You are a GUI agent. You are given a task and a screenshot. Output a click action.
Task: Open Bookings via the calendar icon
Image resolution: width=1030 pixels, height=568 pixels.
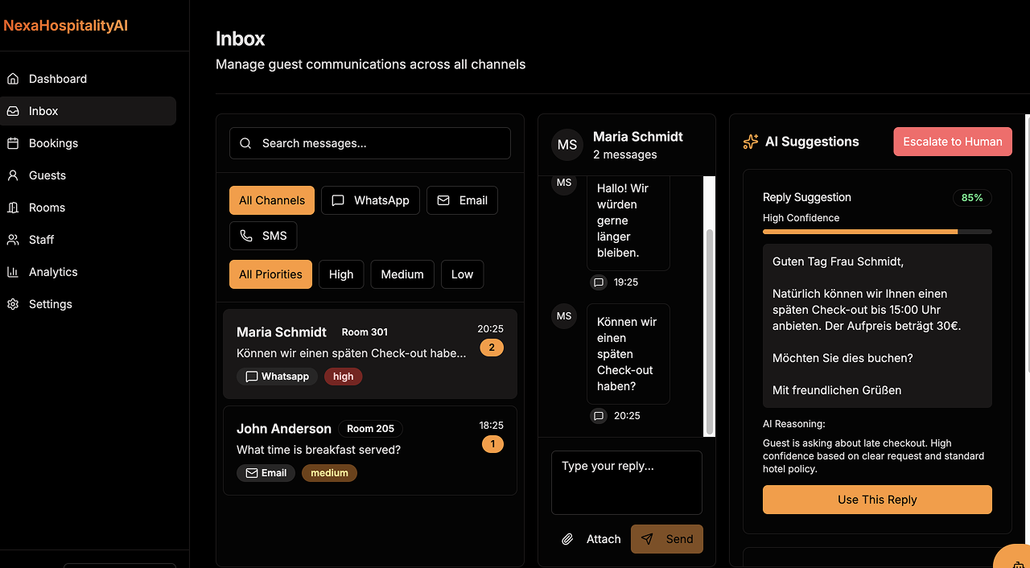click(12, 142)
